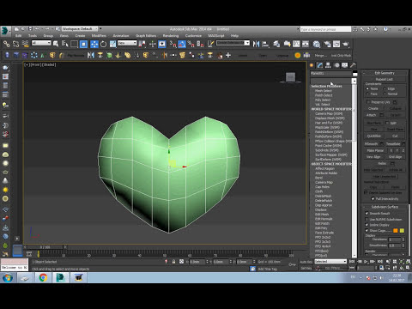Viewport: 412px width, 309px height.
Task: Select the Face constraint radio button
Action: tap(367, 94)
